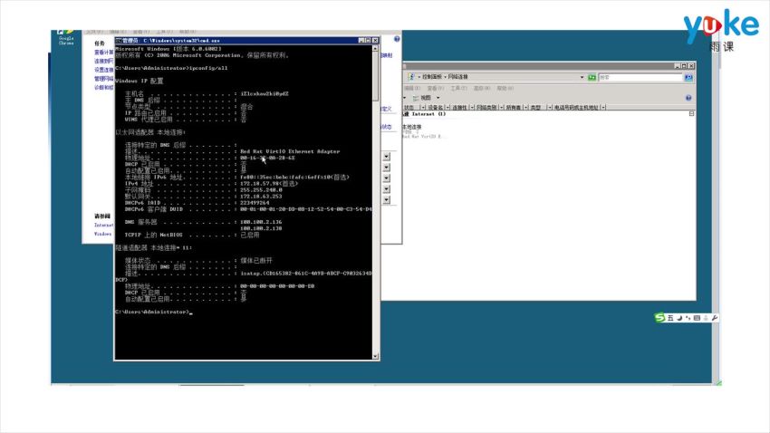
Task: Click the green refresh button beside address bar
Action: click(592, 77)
